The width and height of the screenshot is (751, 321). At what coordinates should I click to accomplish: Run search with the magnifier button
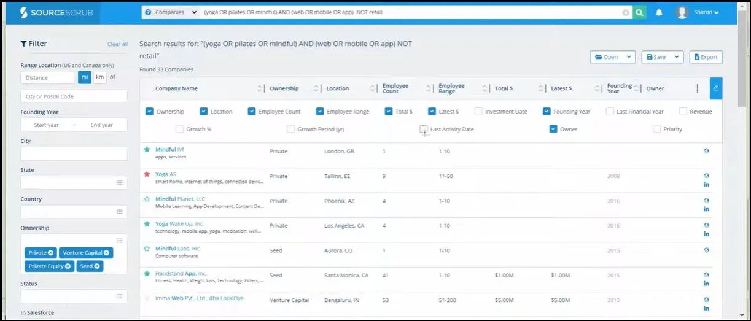tap(640, 12)
